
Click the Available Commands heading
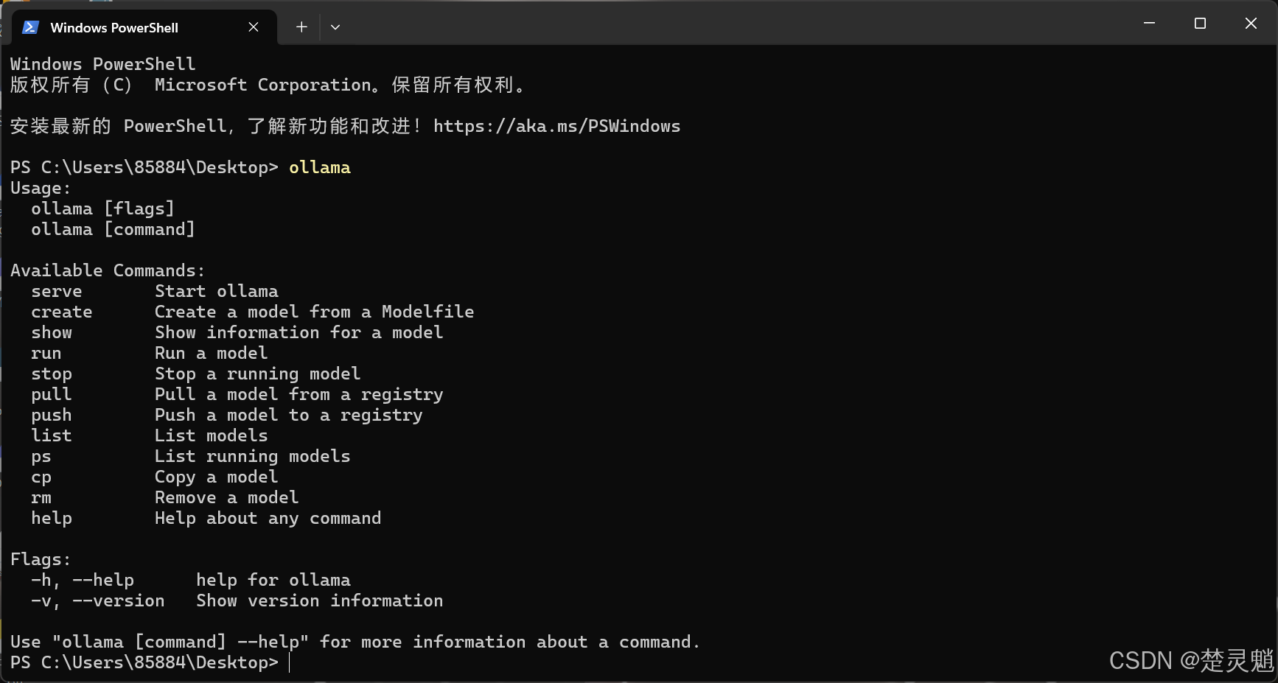tap(108, 270)
